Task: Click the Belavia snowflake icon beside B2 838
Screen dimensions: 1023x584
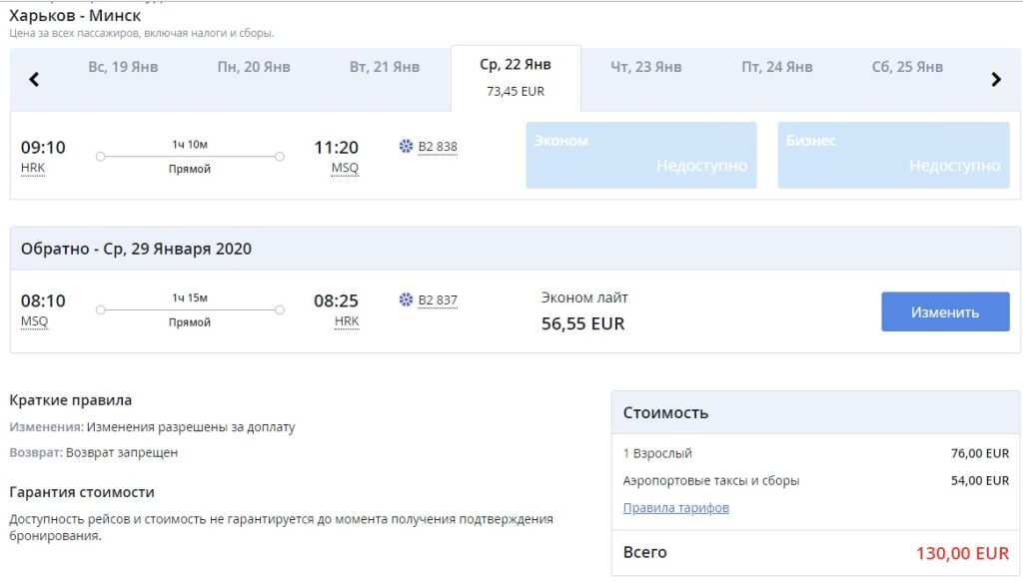Action: coord(406,147)
